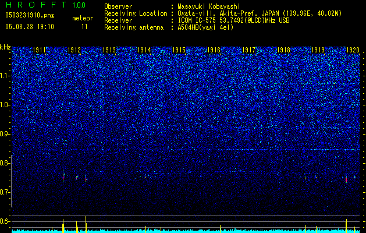Select the filename 0503231910.png
The width and height of the screenshot is (366, 233).
click(x=30, y=15)
